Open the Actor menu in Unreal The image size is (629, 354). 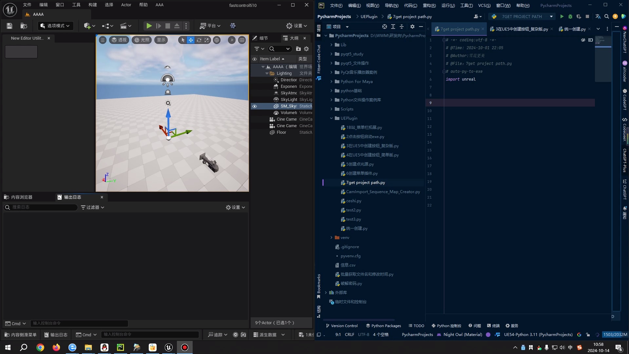pos(126,5)
